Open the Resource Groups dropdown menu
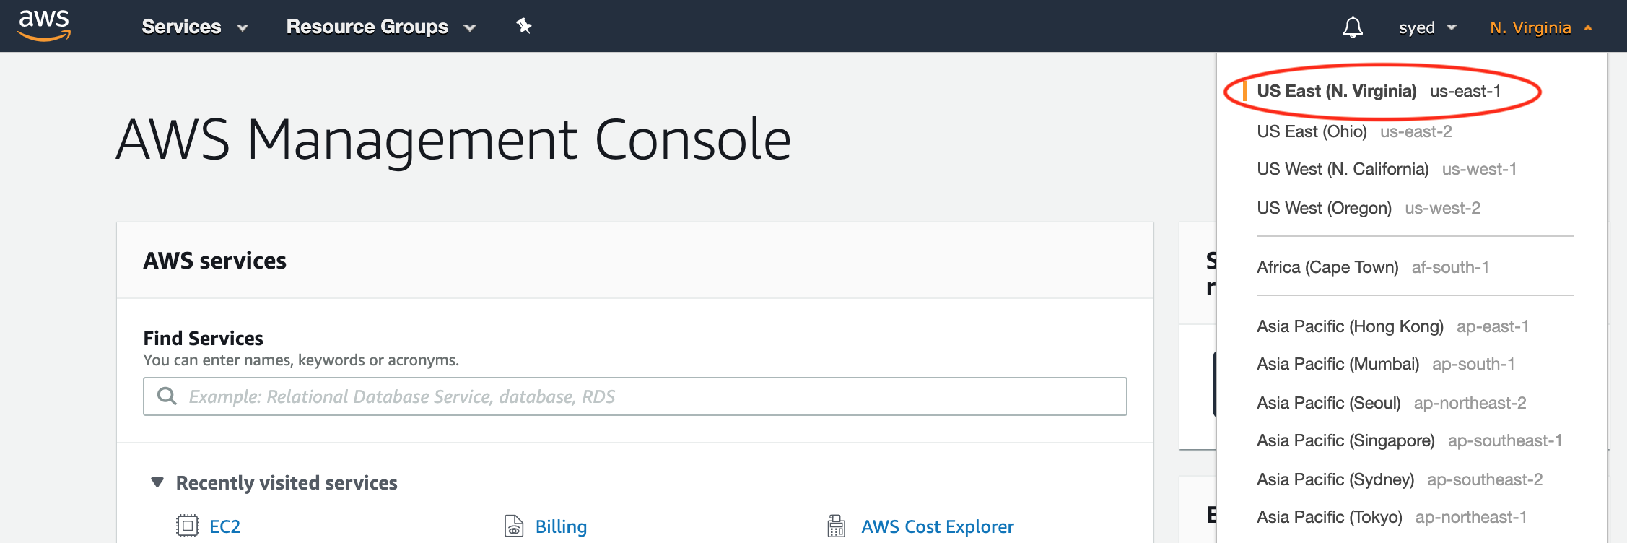 (x=381, y=27)
